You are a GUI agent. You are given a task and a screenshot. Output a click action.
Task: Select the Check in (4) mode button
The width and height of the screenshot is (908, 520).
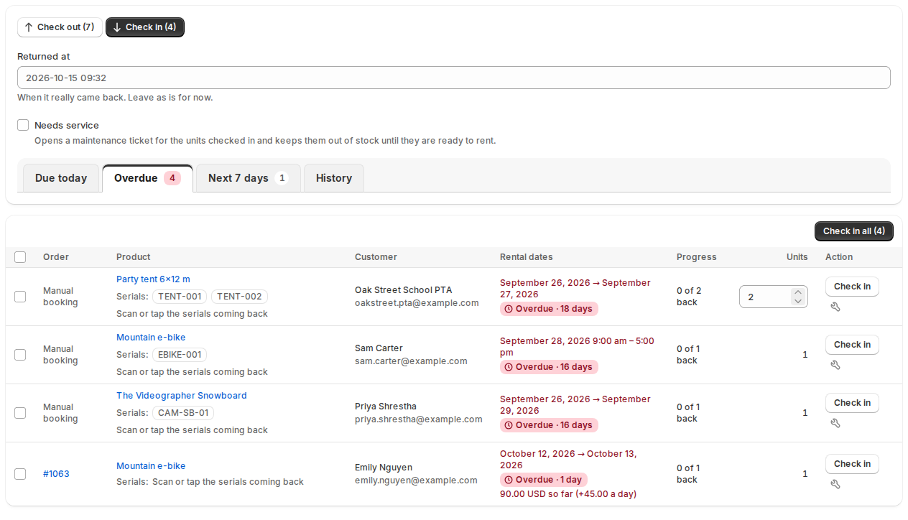pyautogui.click(x=145, y=27)
